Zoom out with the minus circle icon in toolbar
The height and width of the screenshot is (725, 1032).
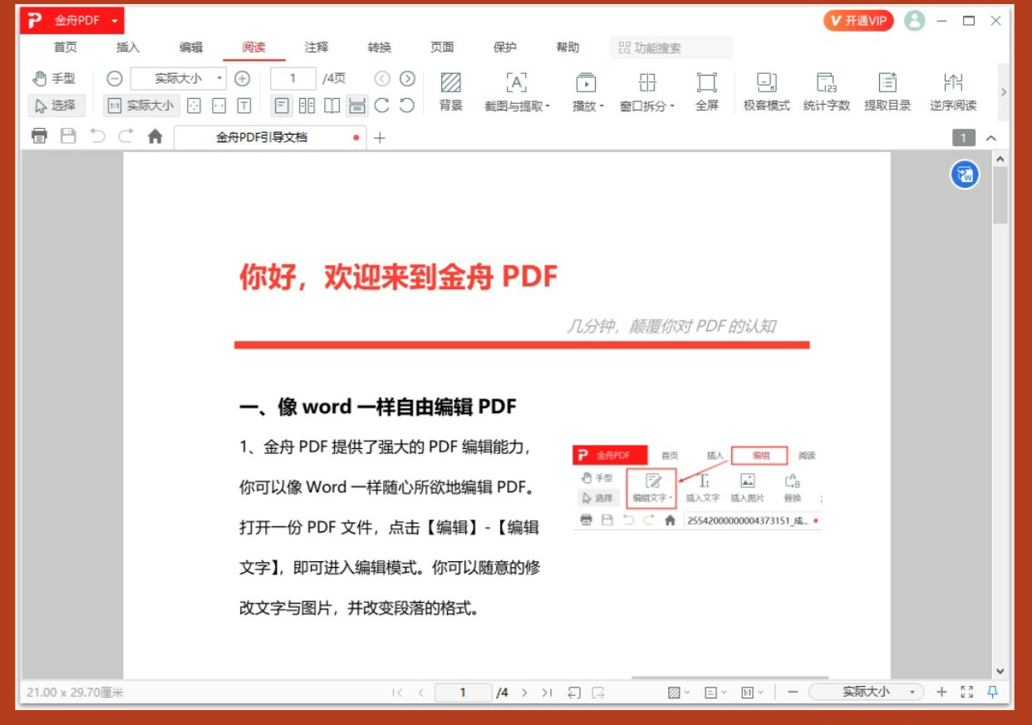point(115,79)
